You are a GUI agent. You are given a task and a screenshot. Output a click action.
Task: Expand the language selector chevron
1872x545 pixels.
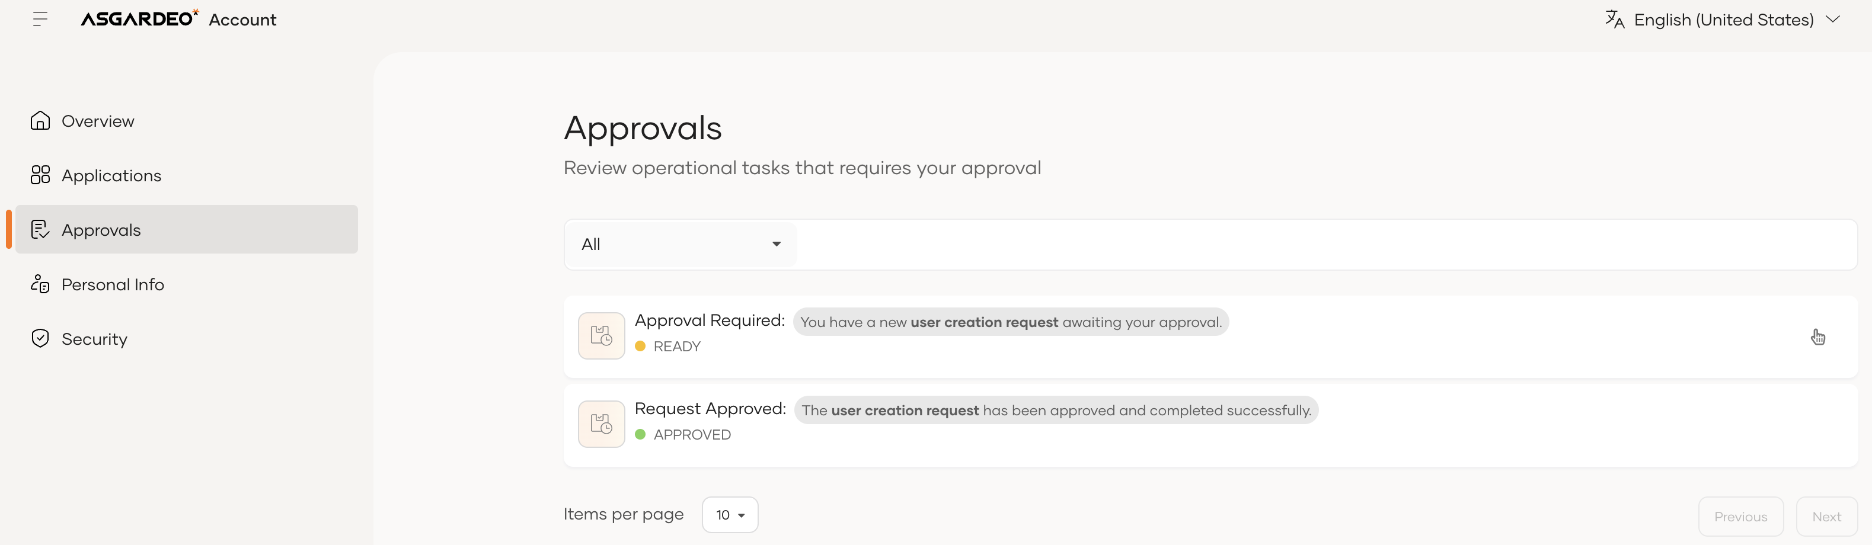[1833, 20]
